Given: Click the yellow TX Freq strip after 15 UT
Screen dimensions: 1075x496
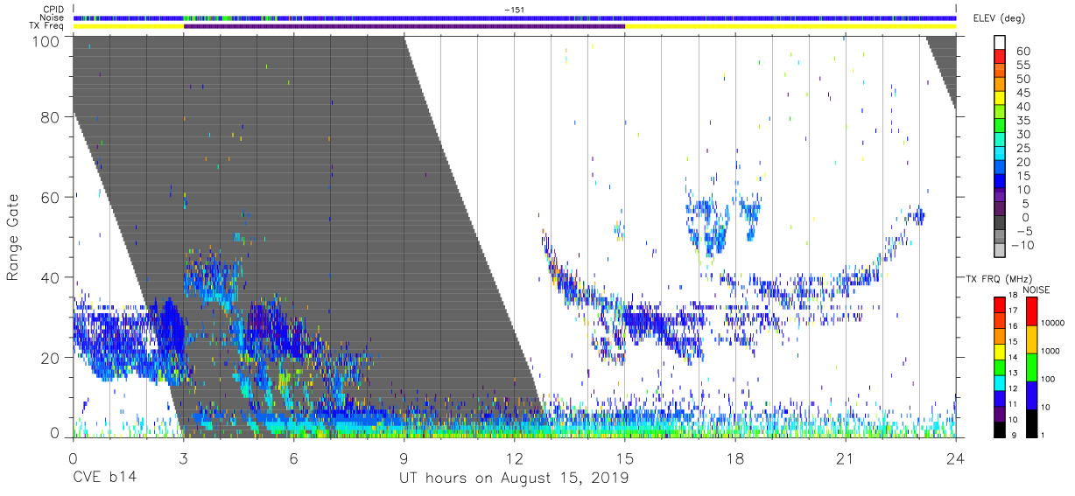Looking at the screenshot, I should coord(790,26).
